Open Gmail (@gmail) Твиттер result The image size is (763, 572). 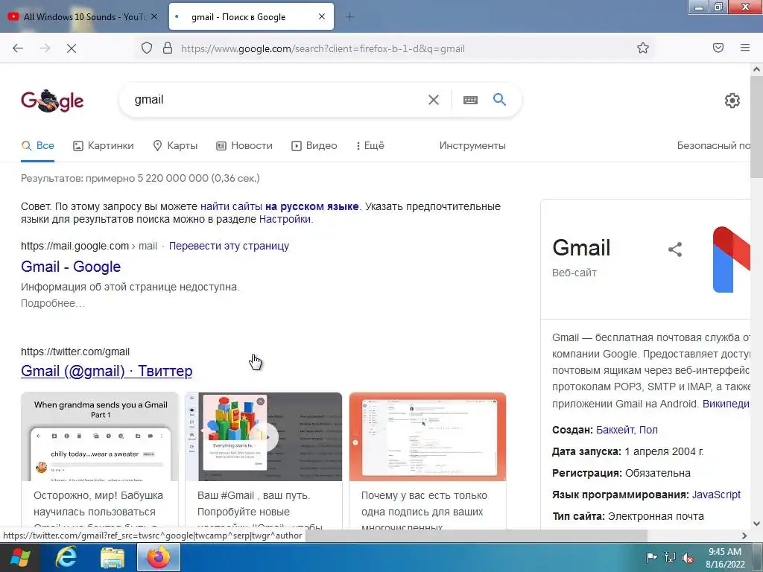(107, 371)
